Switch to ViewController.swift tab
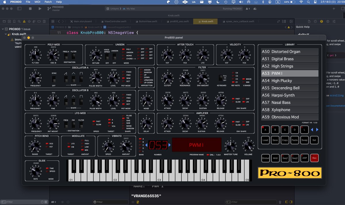345x205 pixels. 114,21
